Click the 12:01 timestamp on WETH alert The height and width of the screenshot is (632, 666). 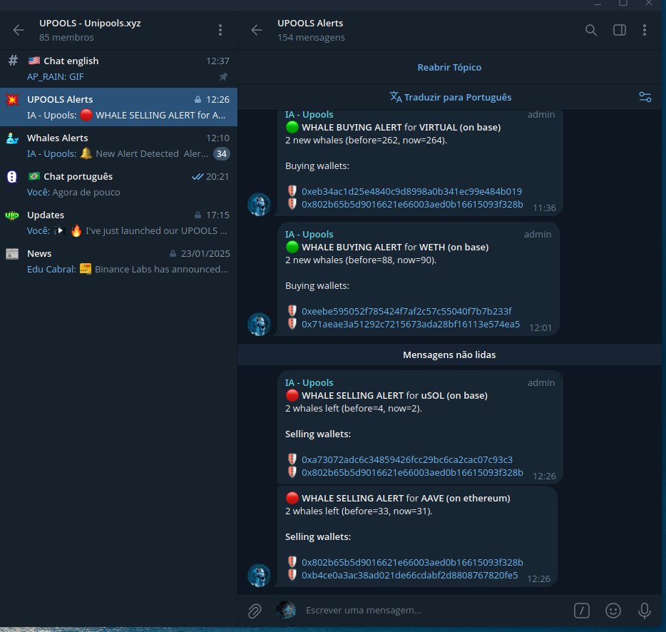pyautogui.click(x=541, y=327)
